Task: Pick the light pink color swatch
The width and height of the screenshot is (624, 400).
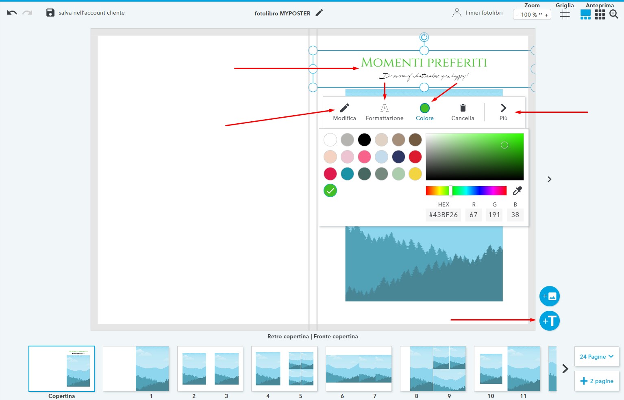Action: point(347,157)
